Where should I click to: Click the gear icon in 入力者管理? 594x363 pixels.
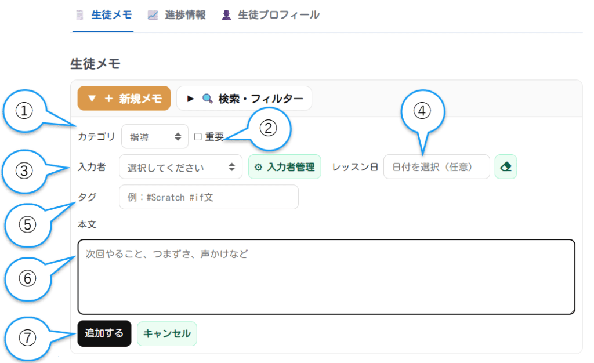(259, 167)
